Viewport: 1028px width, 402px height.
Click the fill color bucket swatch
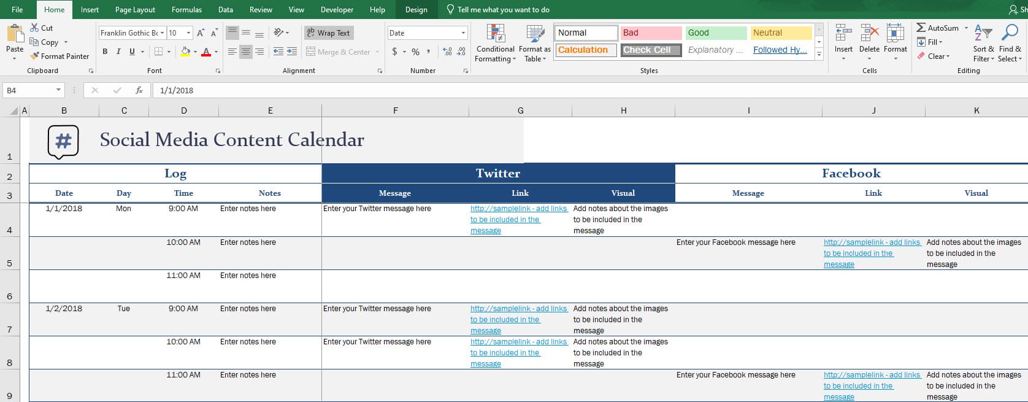[185, 52]
